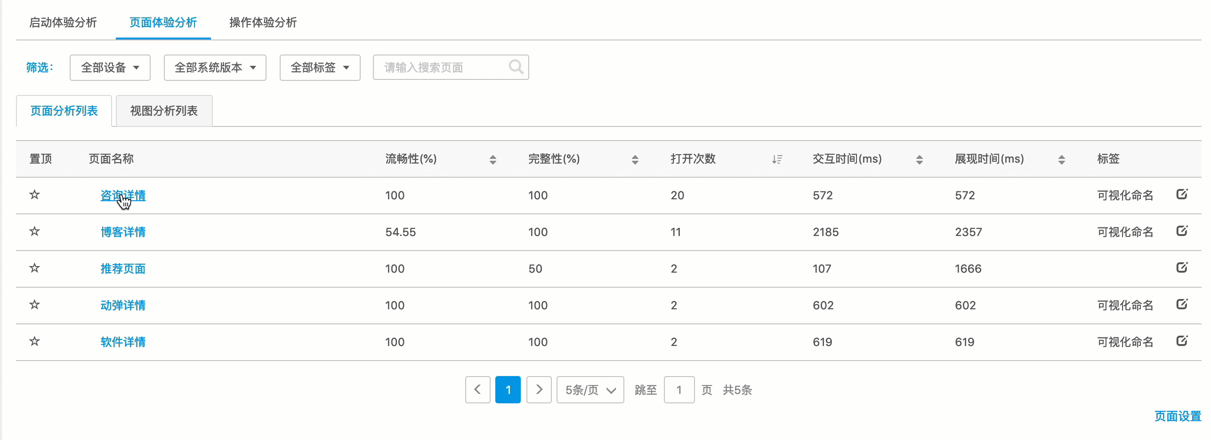Focus the 跳至 page number input
The height and width of the screenshot is (440, 1211).
pyautogui.click(x=679, y=390)
